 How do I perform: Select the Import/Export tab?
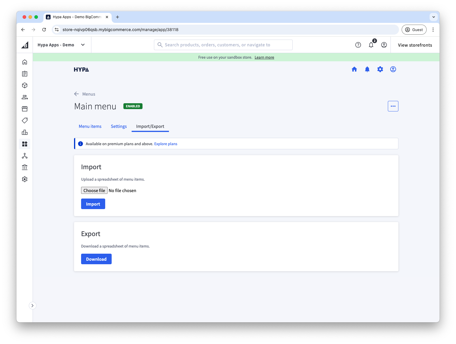point(150,126)
